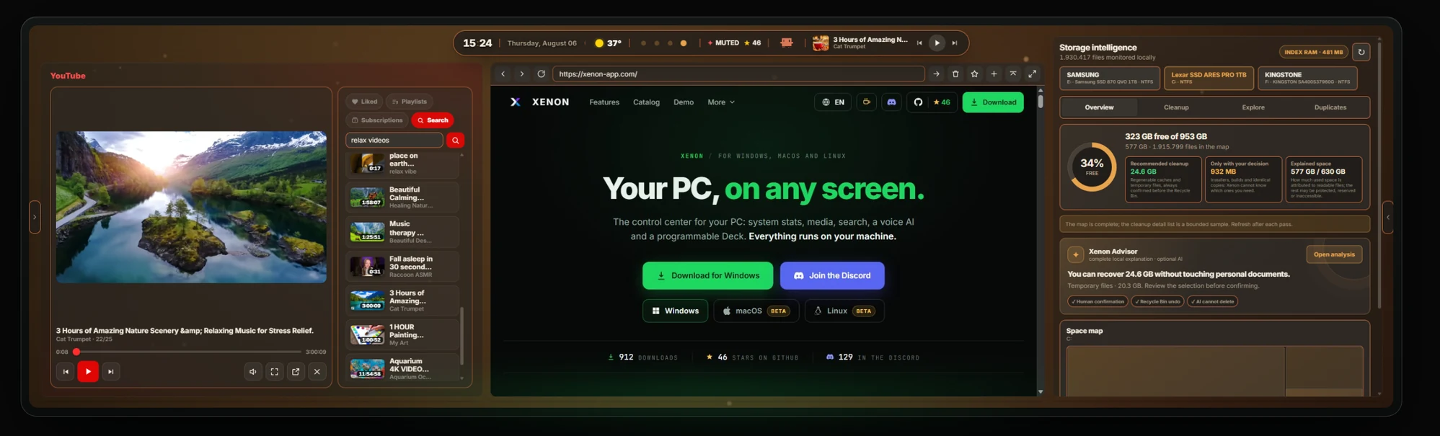
Task: Open the Playlists tab
Action: [x=410, y=102]
